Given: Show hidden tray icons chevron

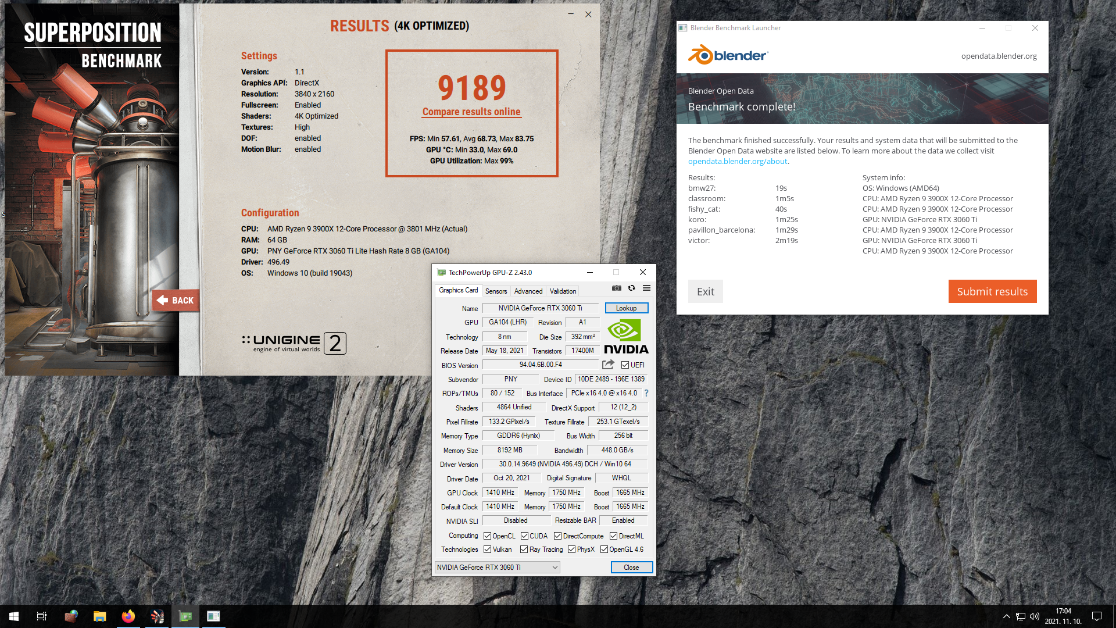Looking at the screenshot, I should [1006, 616].
